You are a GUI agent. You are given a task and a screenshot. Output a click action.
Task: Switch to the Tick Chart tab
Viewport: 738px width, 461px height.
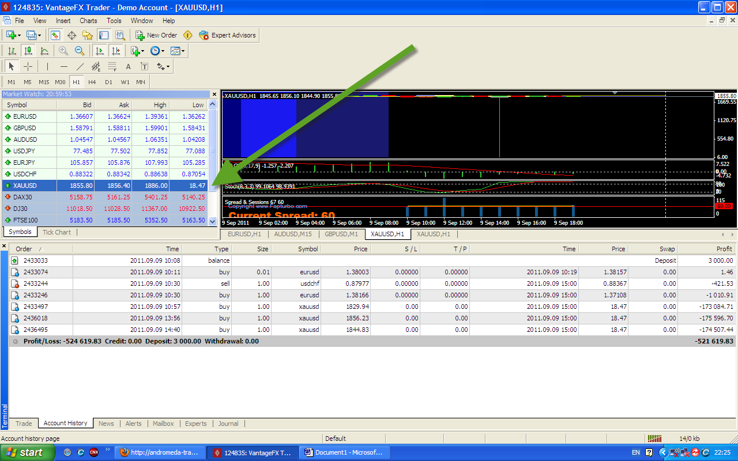pyautogui.click(x=57, y=232)
